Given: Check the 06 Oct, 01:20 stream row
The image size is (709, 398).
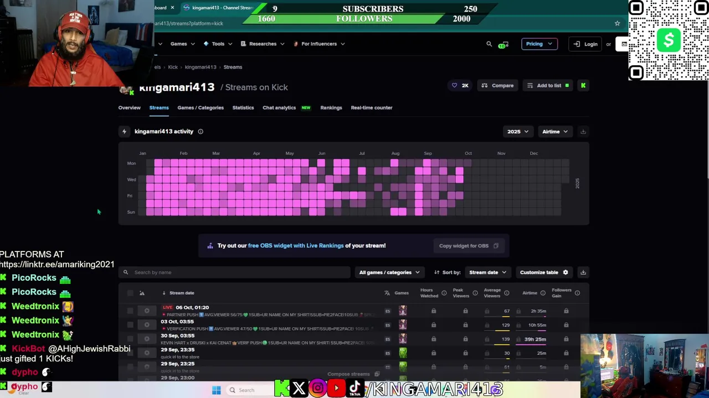Looking at the screenshot, I should tap(130, 311).
